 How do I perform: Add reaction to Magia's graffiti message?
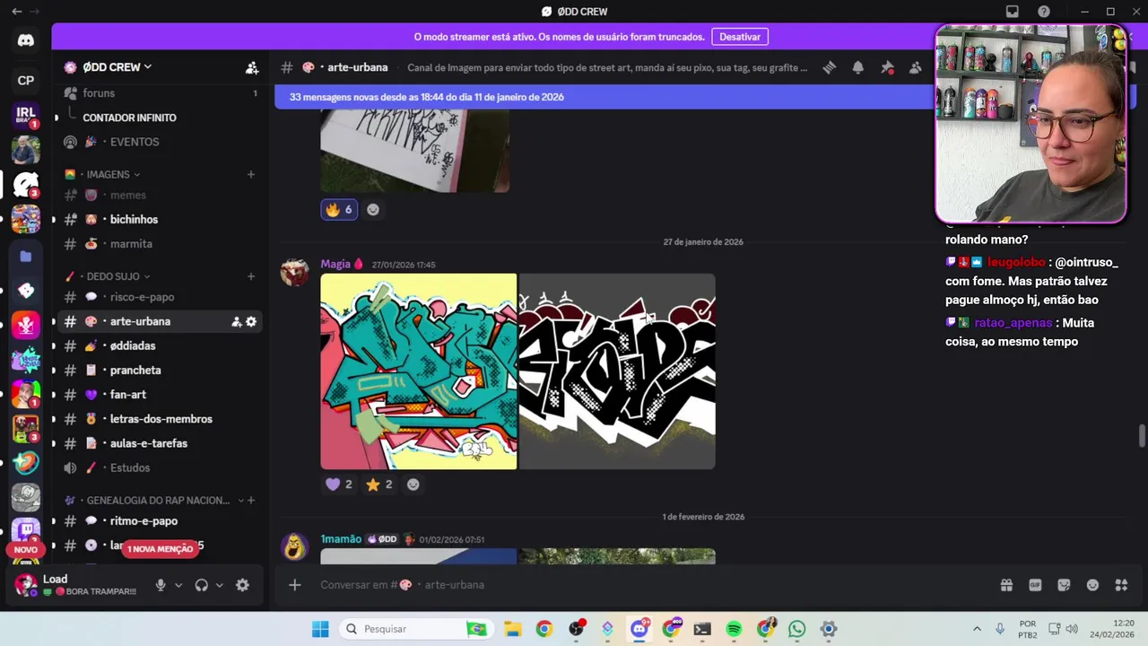(x=413, y=484)
